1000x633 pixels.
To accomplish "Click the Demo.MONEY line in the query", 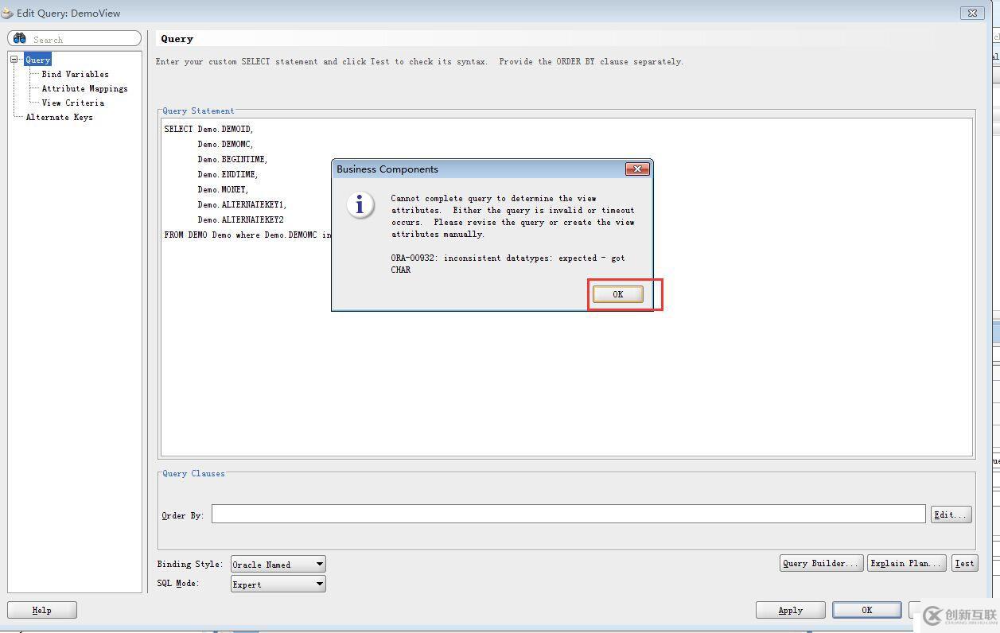I will (x=223, y=189).
